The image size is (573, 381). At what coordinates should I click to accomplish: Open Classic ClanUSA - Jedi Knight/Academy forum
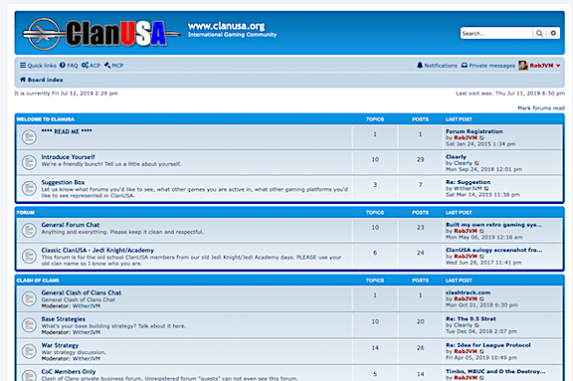97,251
